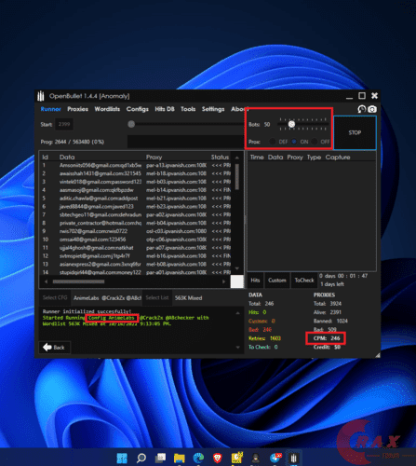Open File Explorer from the taskbar

[x=180, y=458]
